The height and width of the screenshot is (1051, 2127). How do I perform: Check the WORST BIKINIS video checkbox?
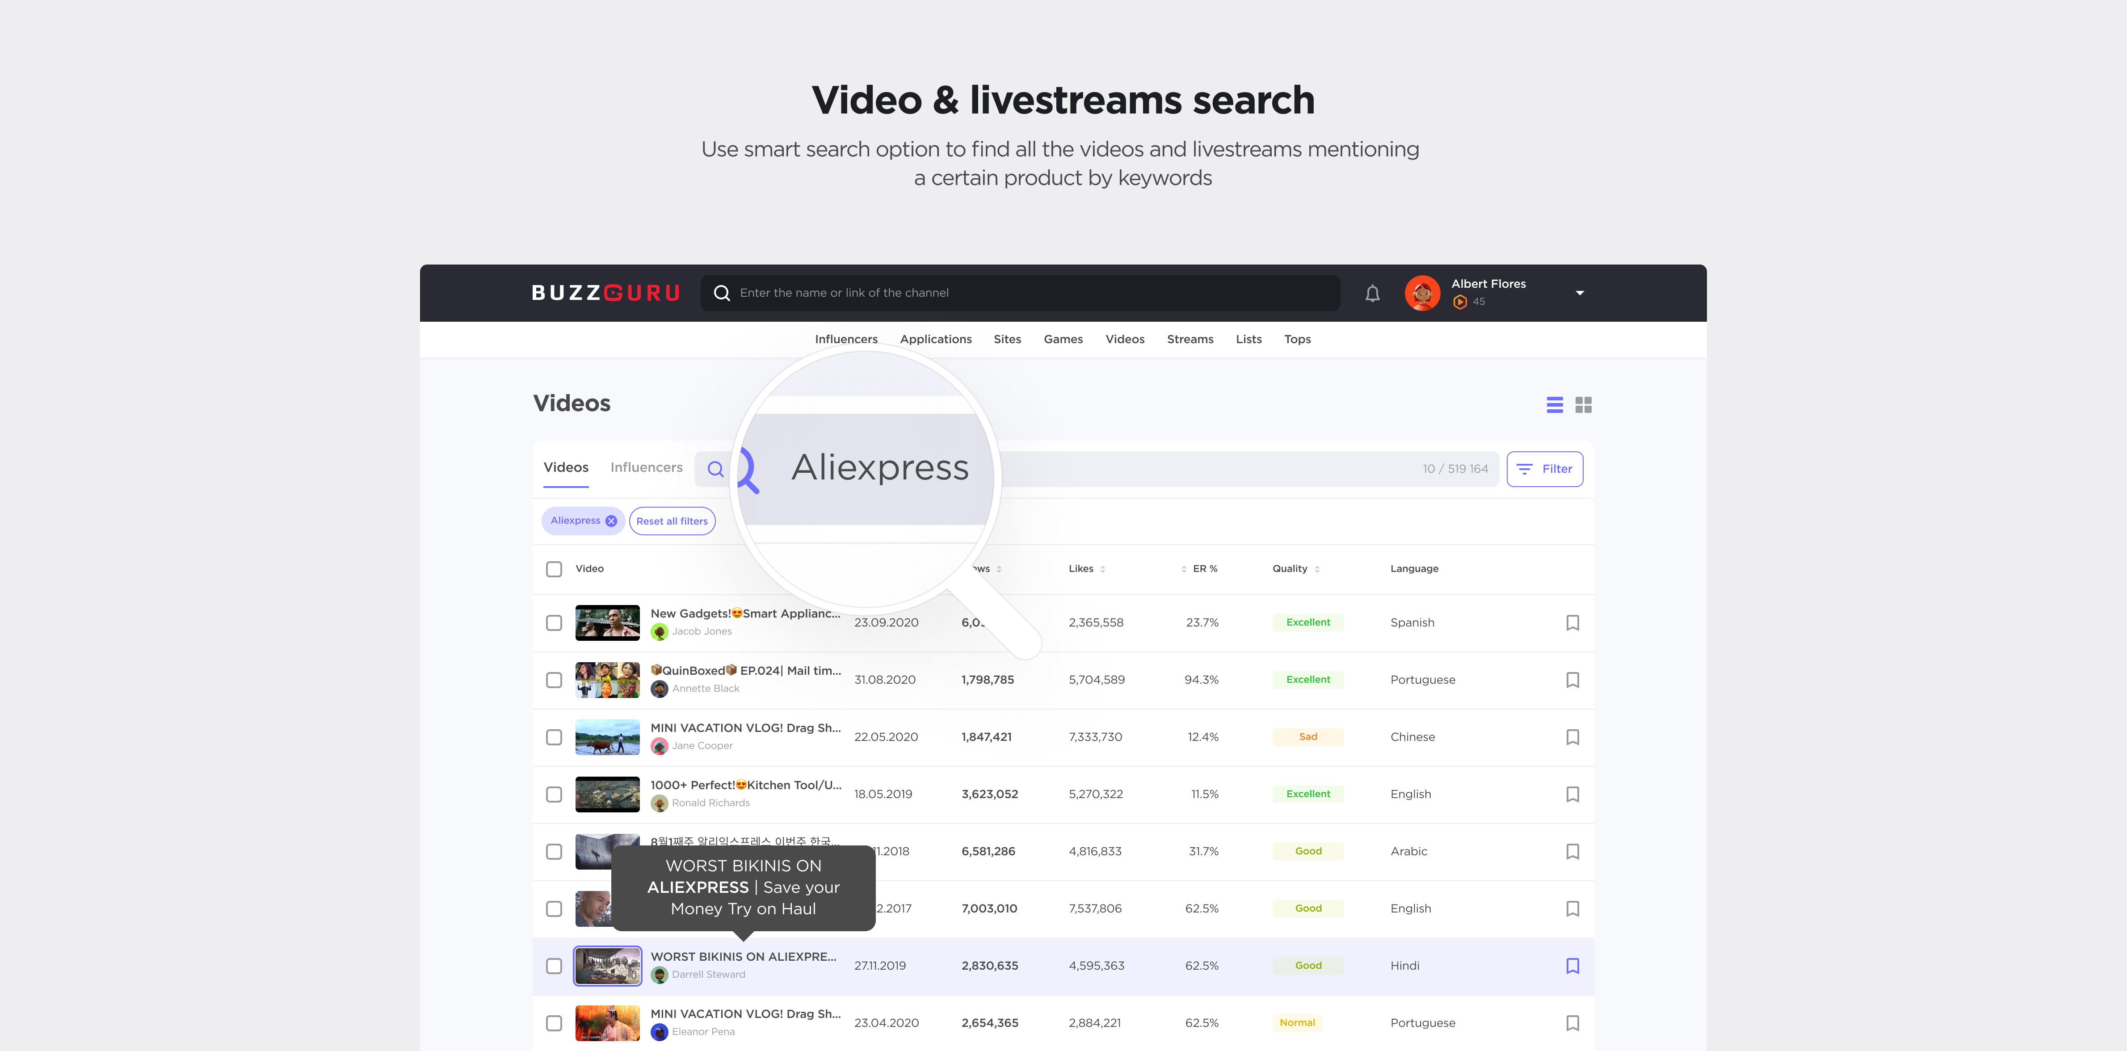pyautogui.click(x=554, y=965)
